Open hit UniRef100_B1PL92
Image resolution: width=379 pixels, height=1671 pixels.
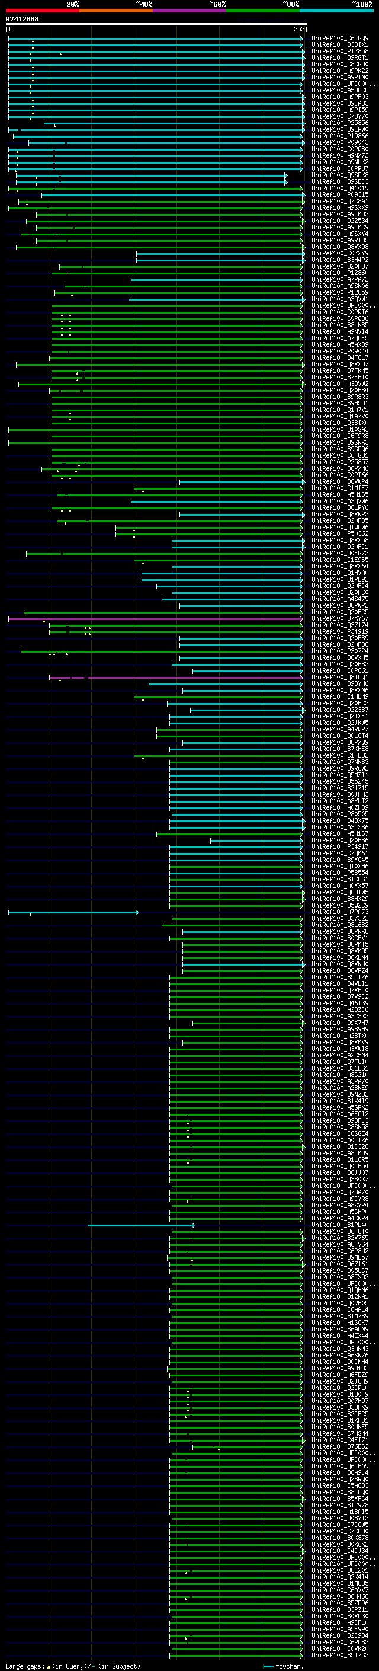click(x=340, y=579)
